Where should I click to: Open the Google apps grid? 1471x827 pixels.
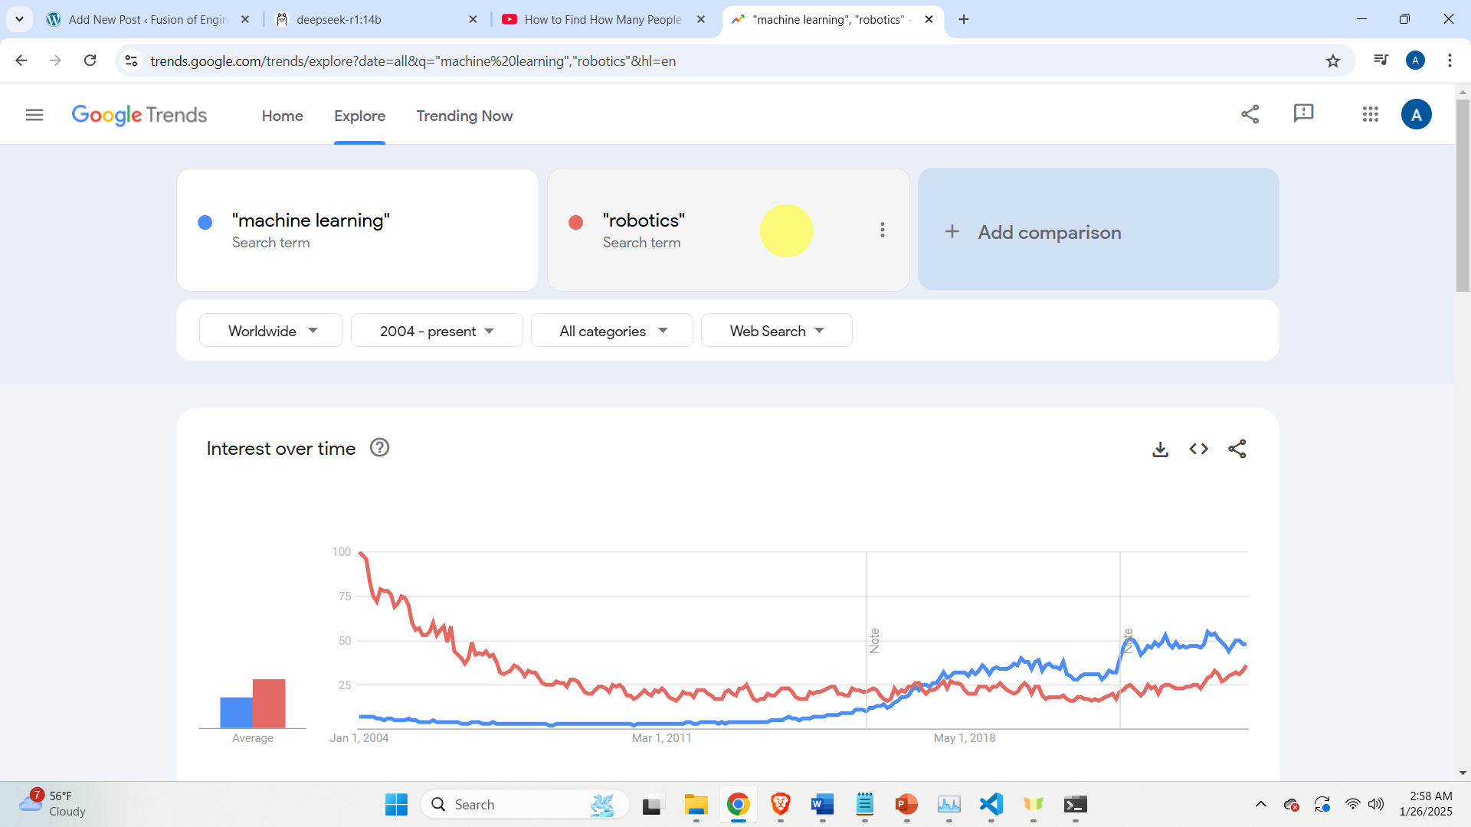click(x=1370, y=114)
